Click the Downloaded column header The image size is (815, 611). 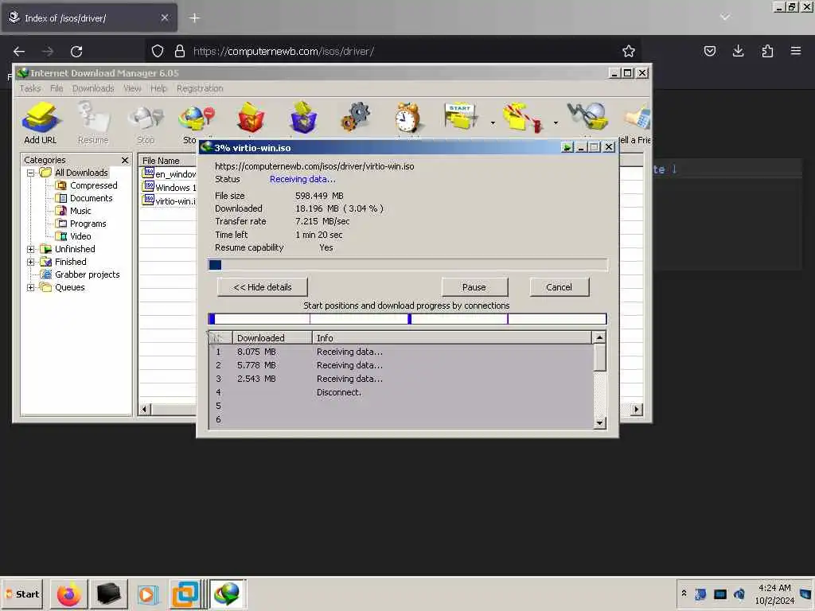pos(272,337)
